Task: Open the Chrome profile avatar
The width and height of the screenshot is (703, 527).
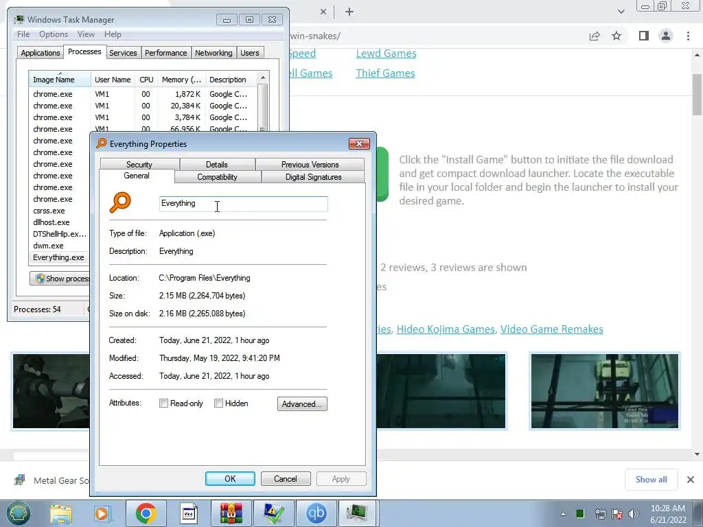Action: coord(666,36)
